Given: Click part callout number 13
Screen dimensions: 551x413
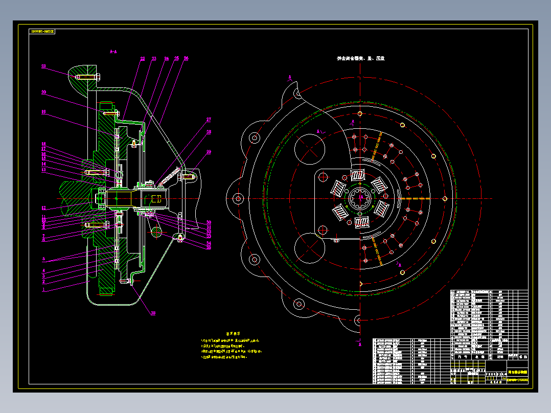Looking at the screenshot, I should click(43, 170).
